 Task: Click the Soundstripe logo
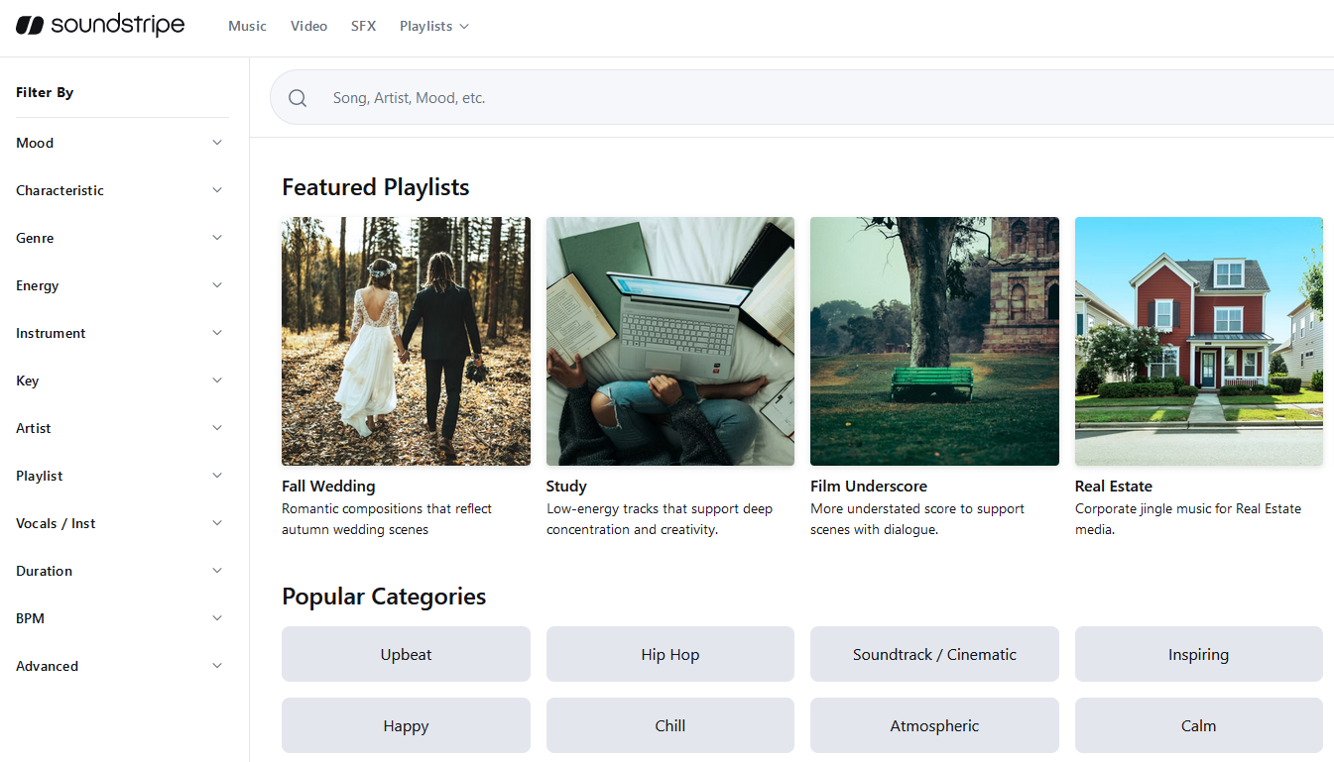tap(100, 26)
